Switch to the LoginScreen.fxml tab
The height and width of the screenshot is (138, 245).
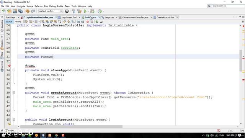click(x=69, y=17)
